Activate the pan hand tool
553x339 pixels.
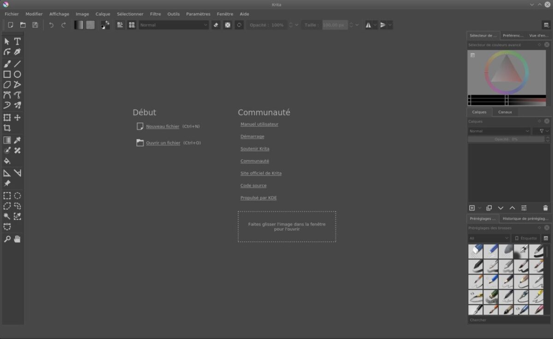(18, 239)
